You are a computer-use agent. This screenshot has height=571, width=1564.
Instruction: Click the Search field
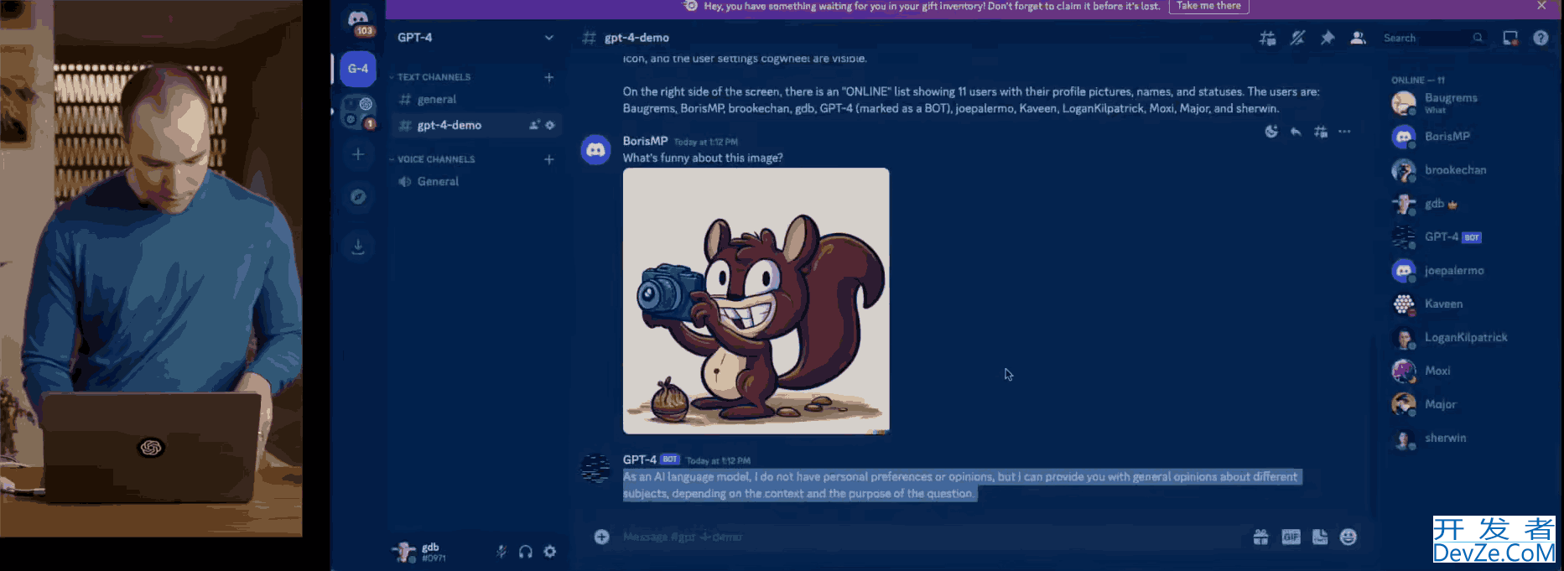tap(1434, 38)
